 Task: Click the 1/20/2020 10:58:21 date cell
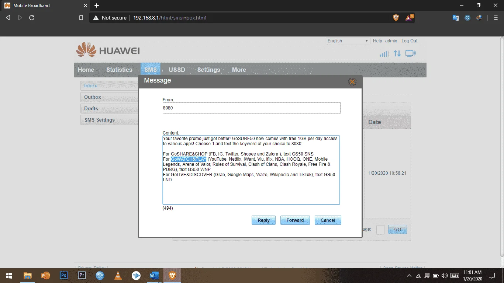pyautogui.click(x=387, y=173)
